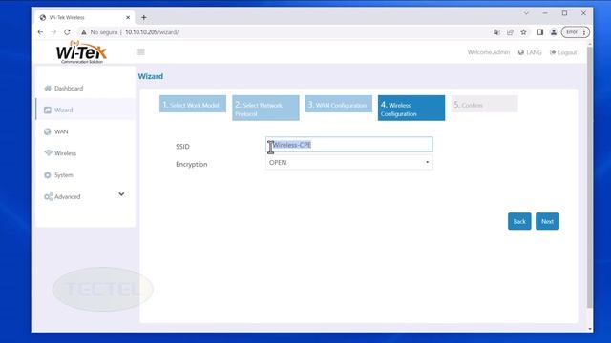
Task: Click the browser address bar URL
Action: [152, 32]
